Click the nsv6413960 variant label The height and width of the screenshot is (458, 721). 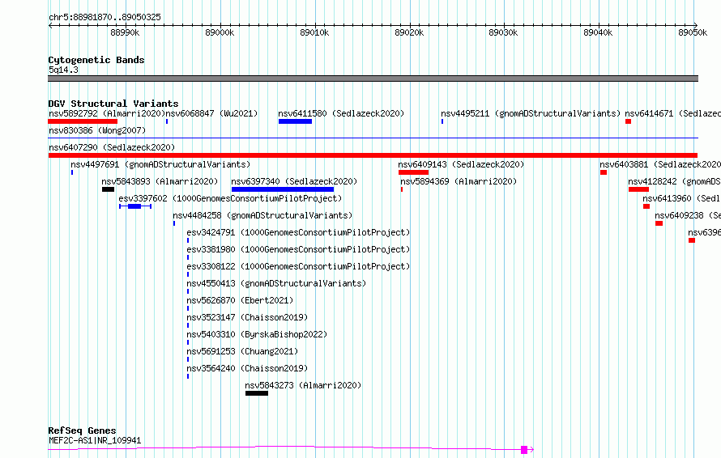pyautogui.click(x=682, y=198)
